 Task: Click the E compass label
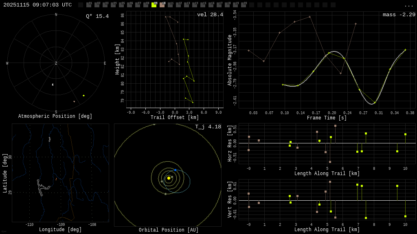pyautogui.click(x=105, y=63)
